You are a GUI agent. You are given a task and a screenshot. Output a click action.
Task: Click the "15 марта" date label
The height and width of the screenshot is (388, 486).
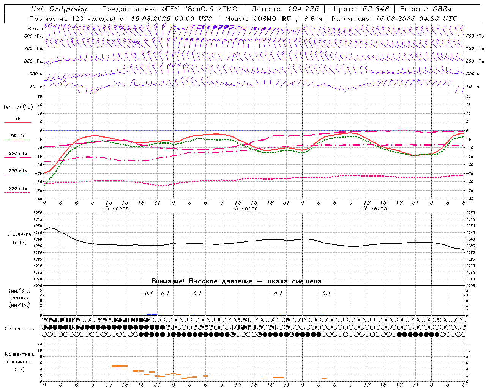116,208
